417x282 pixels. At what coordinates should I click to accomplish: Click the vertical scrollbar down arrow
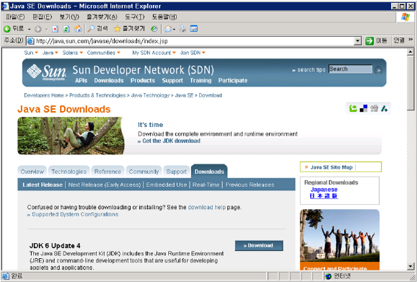(411, 266)
